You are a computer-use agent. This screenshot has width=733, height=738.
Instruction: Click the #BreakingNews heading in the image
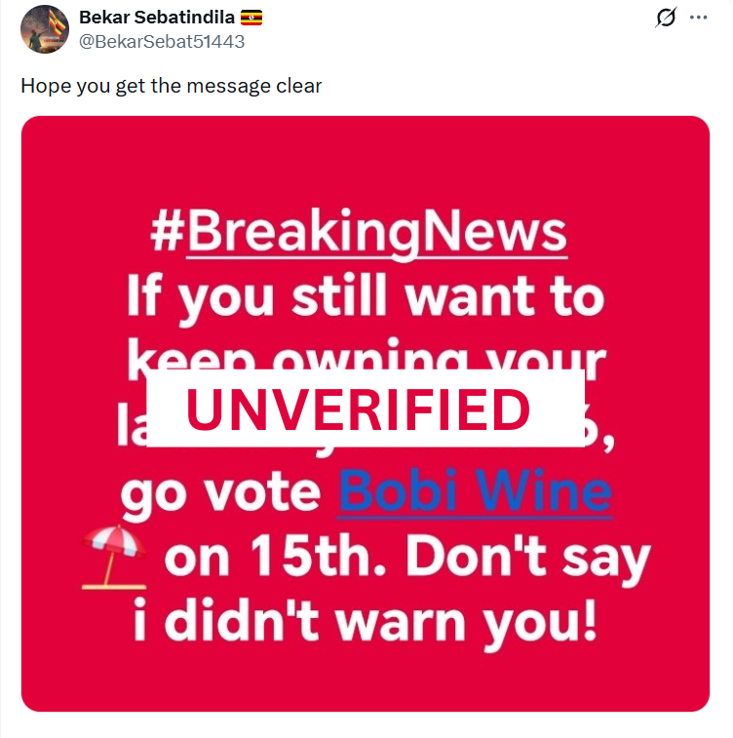359,233
